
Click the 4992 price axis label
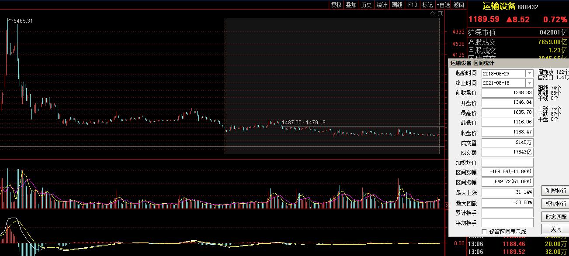coord(458,32)
